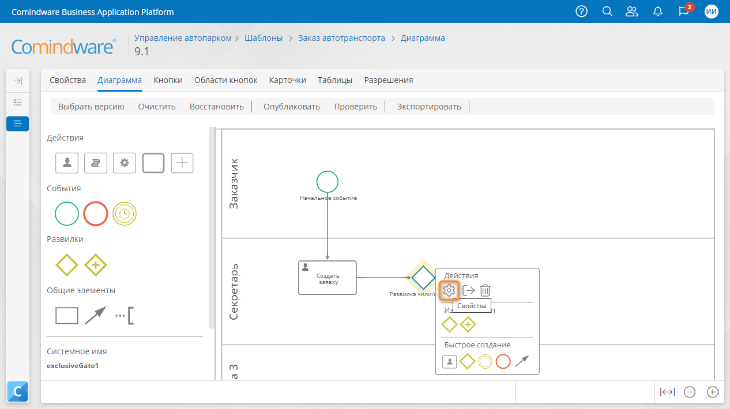Click Экспортировать toolbar button
The image size is (730, 409).
429,107
